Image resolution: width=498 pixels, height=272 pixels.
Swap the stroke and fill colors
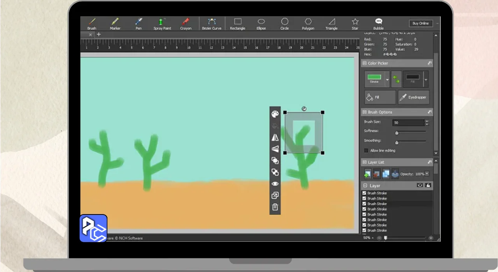[x=396, y=79]
